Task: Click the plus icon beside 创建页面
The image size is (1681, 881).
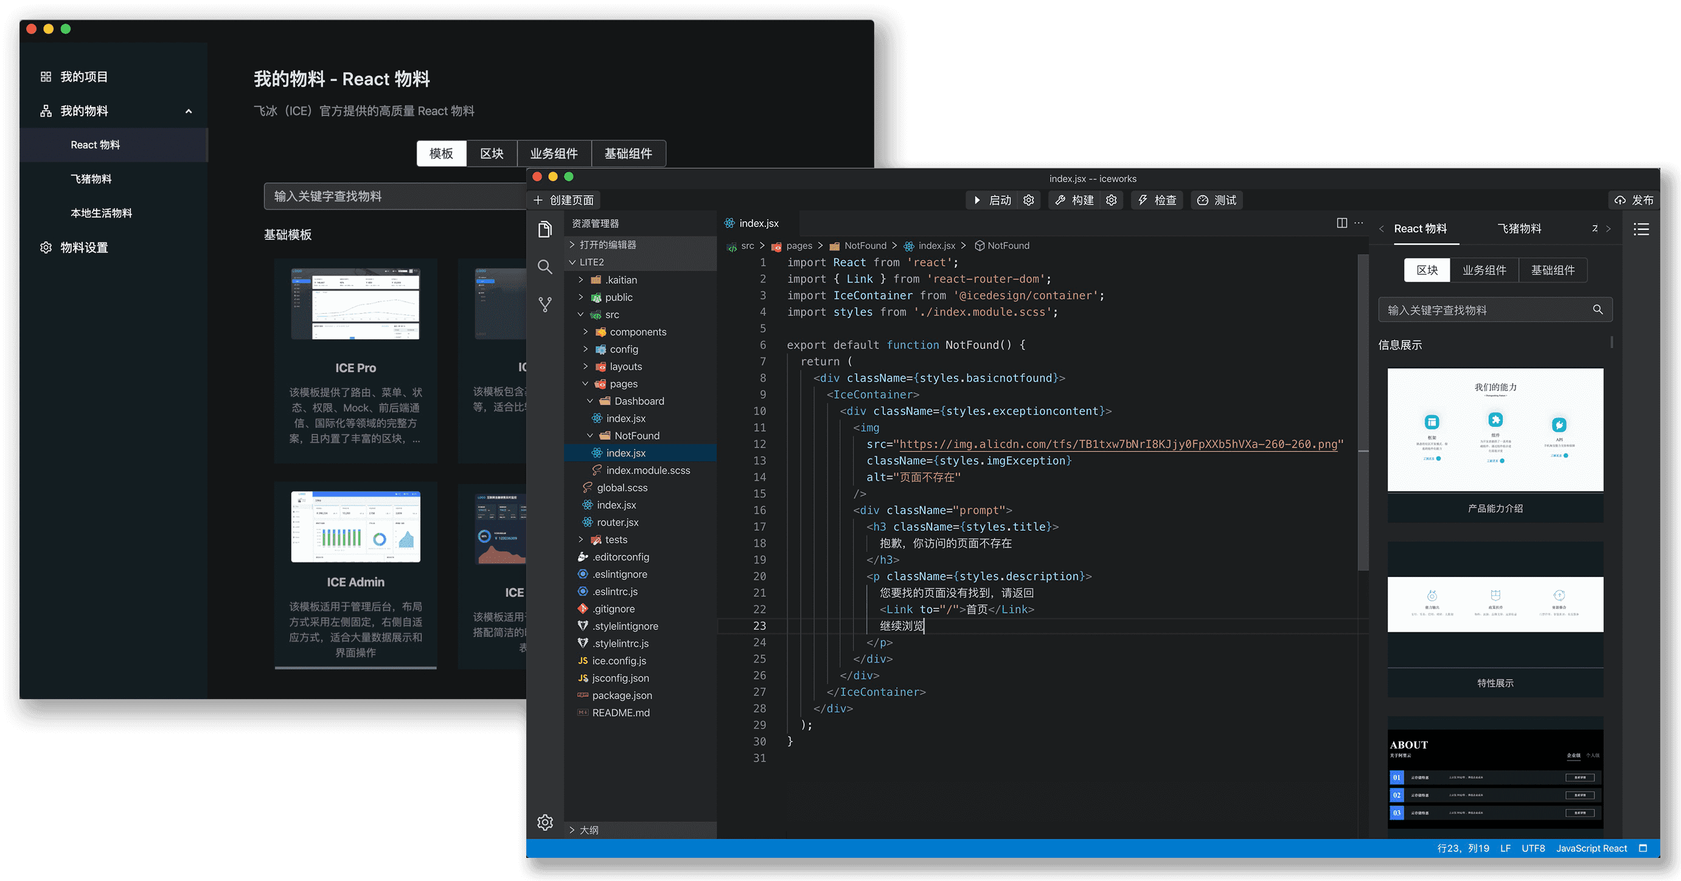Action: (x=538, y=200)
